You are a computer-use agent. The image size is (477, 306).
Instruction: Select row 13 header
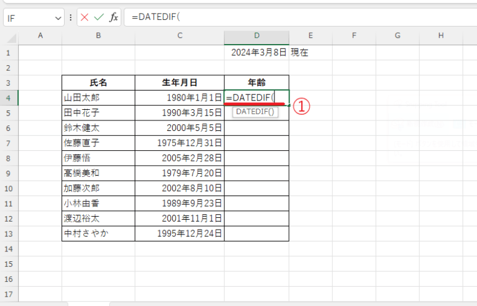[x=9, y=233]
